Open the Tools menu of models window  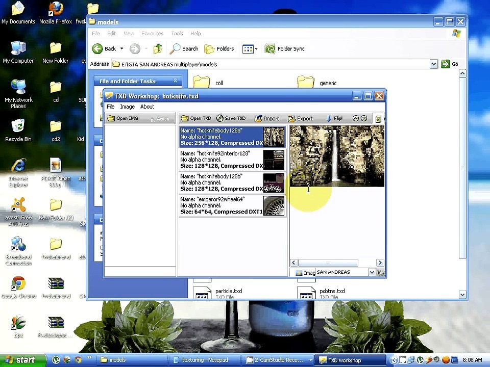[x=177, y=34]
